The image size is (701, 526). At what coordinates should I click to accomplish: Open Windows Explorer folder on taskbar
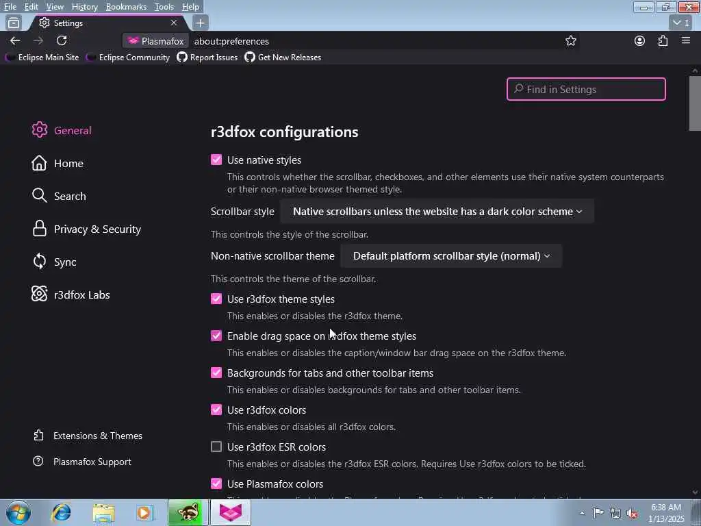(104, 512)
